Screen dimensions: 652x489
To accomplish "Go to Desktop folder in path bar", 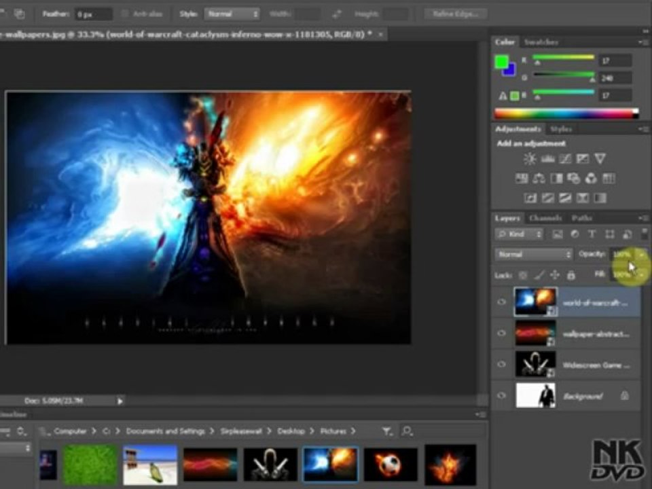I will [x=291, y=431].
